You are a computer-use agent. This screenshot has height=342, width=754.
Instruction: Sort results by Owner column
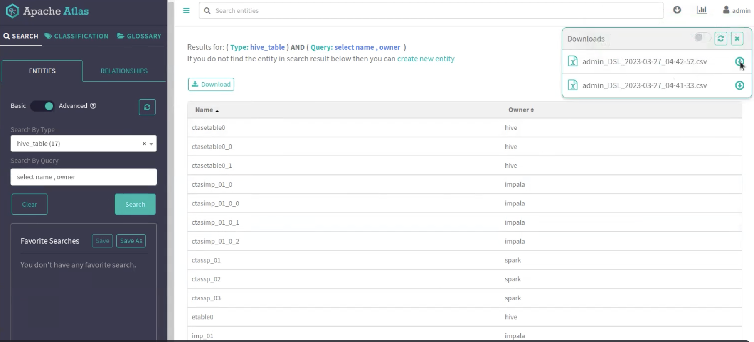coord(521,110)
